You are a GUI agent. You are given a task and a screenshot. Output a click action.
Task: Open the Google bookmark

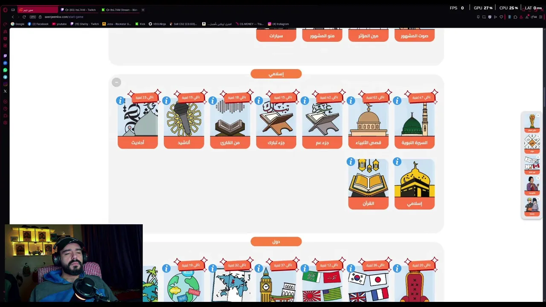coord(17,24)
